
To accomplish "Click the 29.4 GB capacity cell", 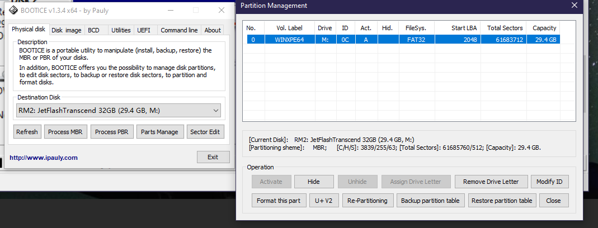I will pos(544,39).
